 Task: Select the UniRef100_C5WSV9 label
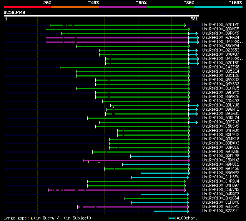coord(221,126)
